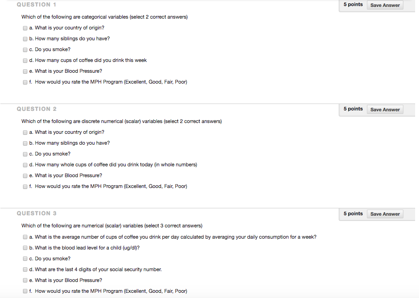Check whole cups of coffee option in Question 2

click(25, 165)
